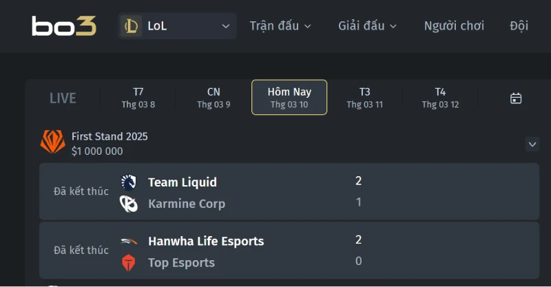The image size is (551, 287).
Task: Open the Đội menu item
Action: tap(519, 26)
